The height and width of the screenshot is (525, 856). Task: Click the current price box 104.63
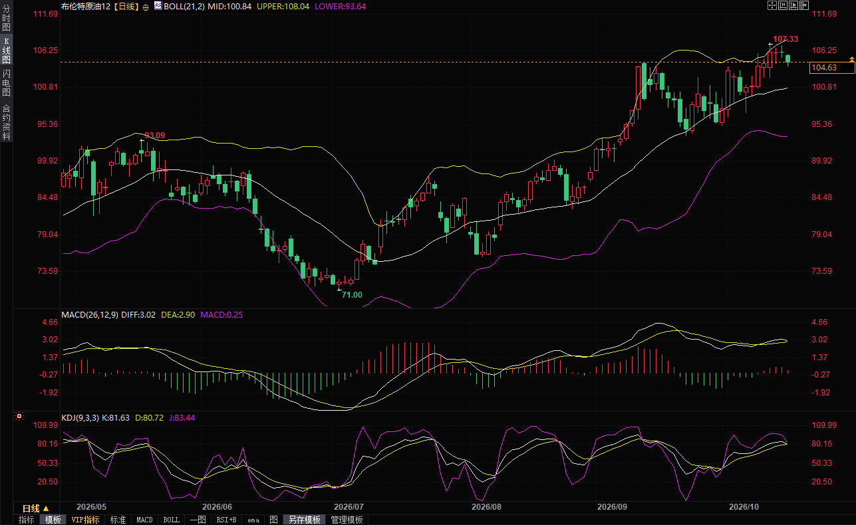[832, 68]
